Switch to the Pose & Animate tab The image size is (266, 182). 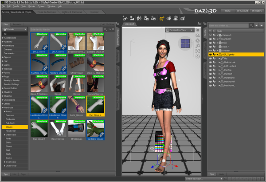[x=47, y=12]
